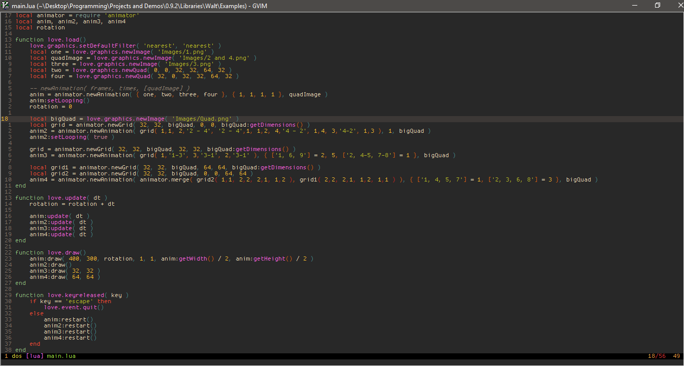Click the '[lua]' filetype in status line
The height and width of the screenshot is (366, 684).
(x=35, y=356)
